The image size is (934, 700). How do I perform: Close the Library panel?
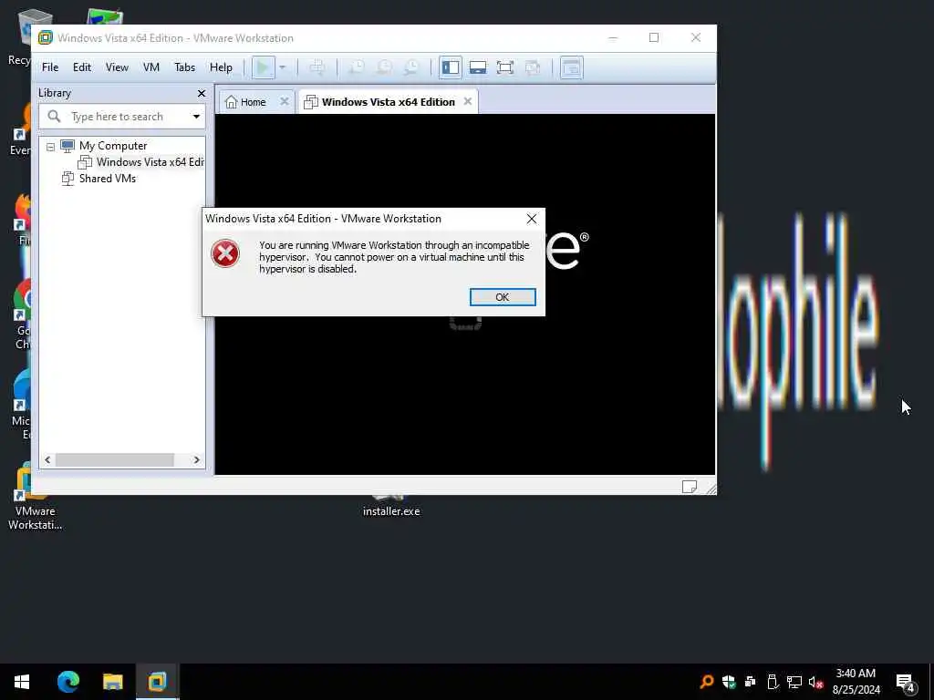202,94
